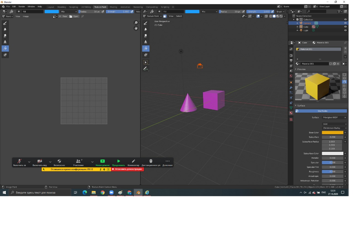The width and height of the screenshot is (353, 231).
Task: Select the Annotate tool in 3D viewport
Action: [146, 68]
